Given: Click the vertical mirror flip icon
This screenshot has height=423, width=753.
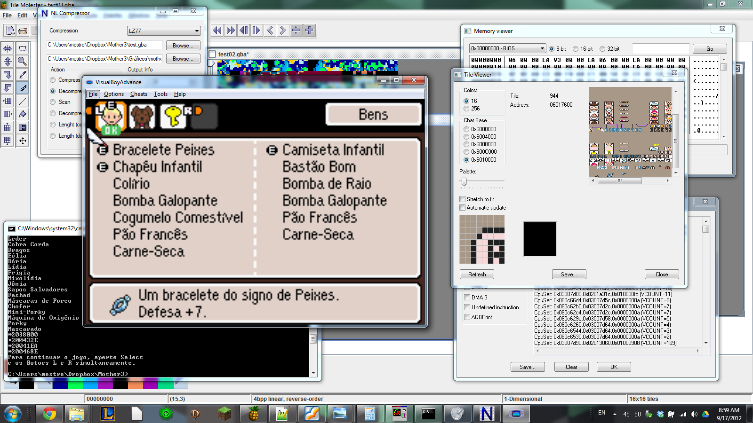Looking at the screenshot, I should (8, 62).
